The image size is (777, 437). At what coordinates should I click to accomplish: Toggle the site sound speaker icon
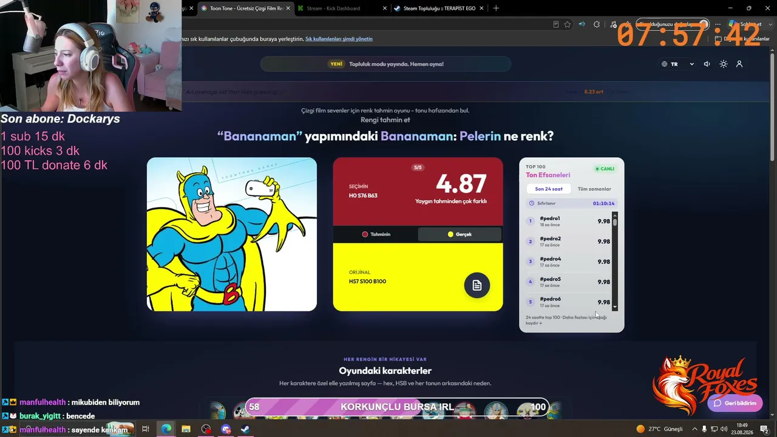click(707, 64)
